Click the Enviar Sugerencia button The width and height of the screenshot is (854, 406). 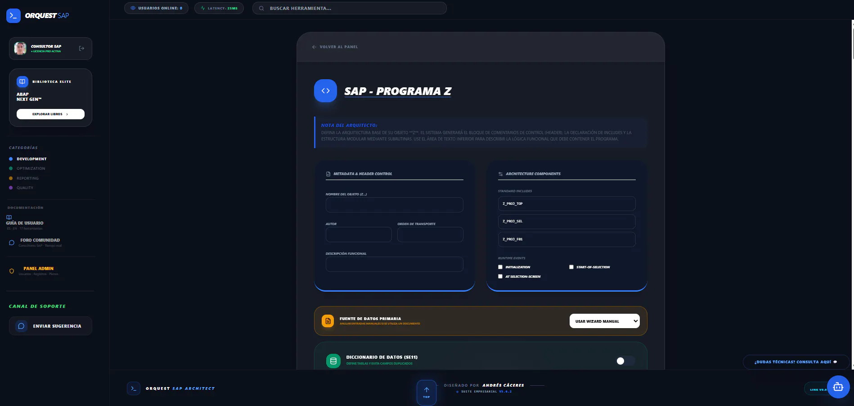point(50,326)
